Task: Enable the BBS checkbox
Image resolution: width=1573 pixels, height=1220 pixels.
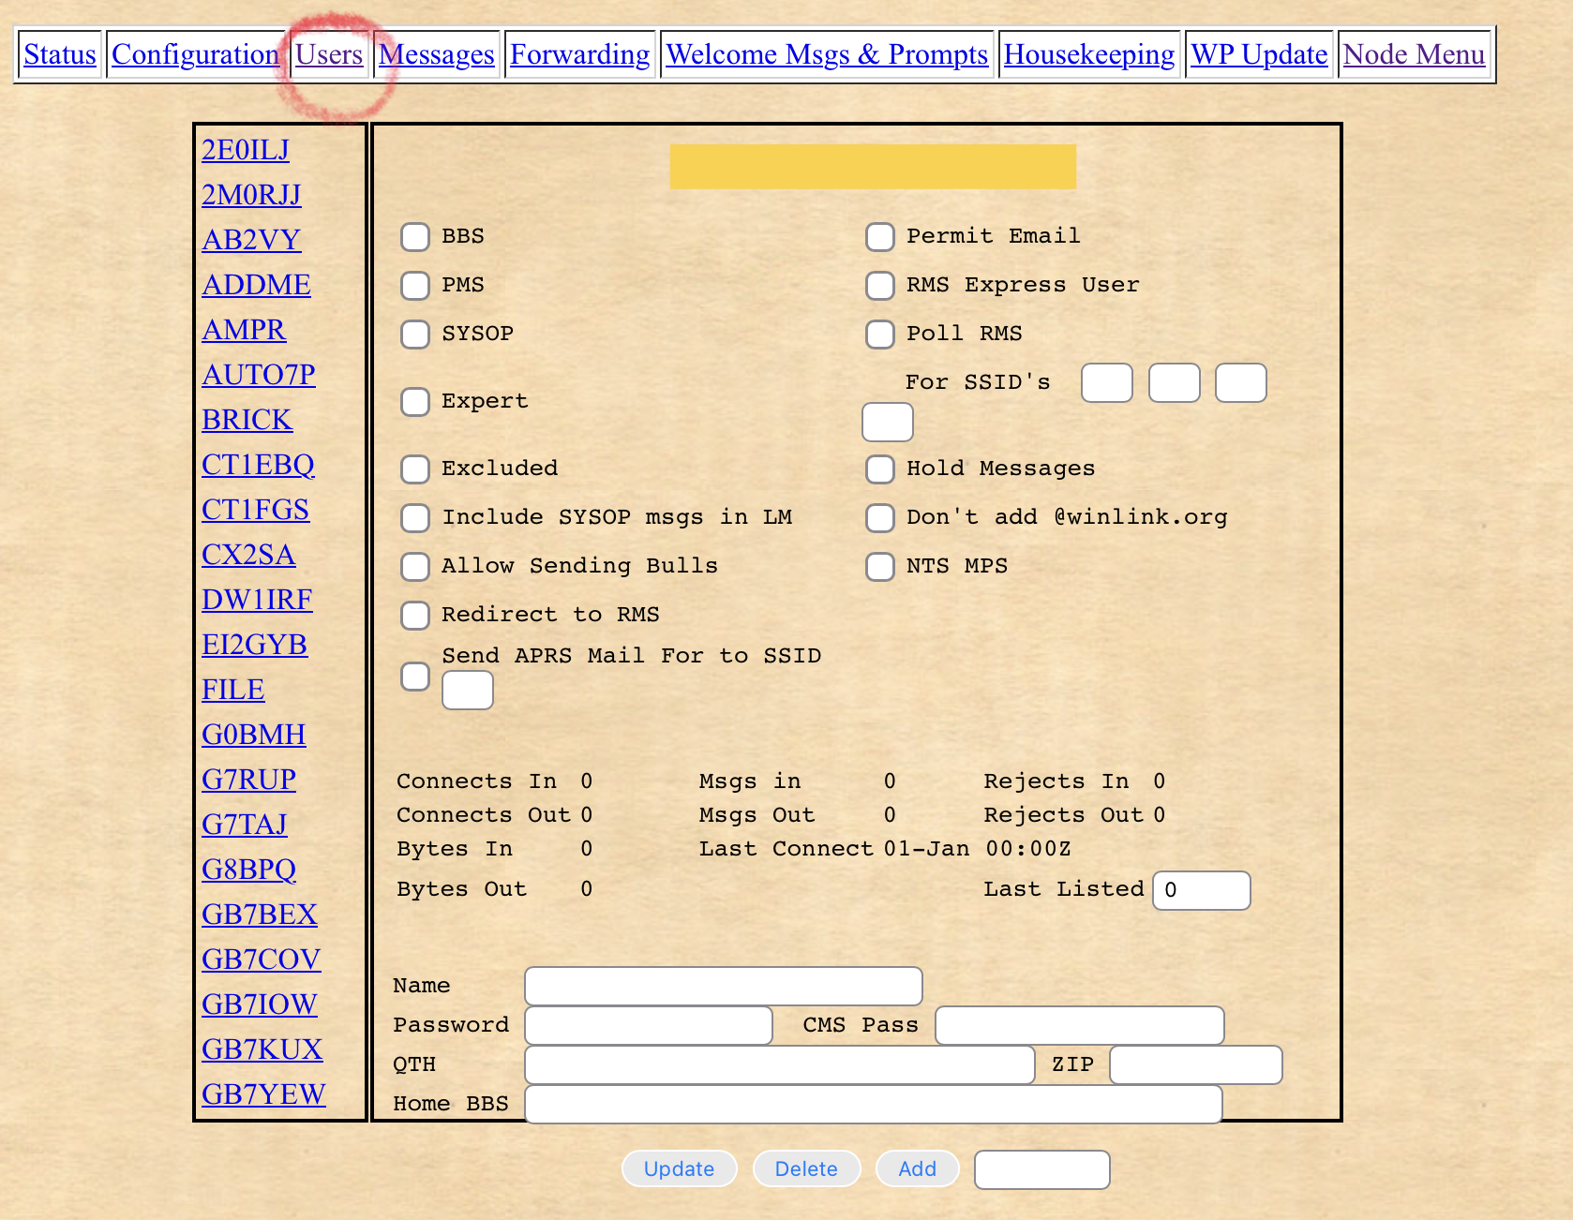Action: point(415,237)
